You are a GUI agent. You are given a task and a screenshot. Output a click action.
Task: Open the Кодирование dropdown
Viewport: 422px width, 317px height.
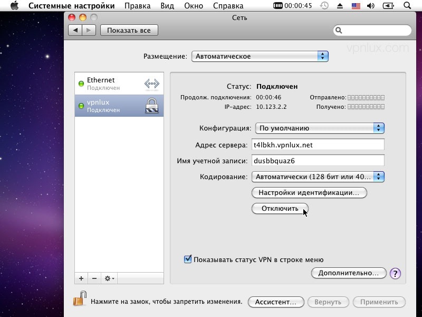[x=318, y=177]
